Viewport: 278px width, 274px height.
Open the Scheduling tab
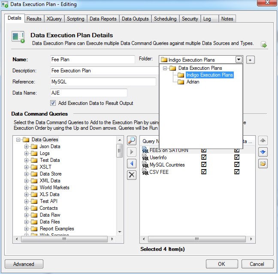(165, 19)
